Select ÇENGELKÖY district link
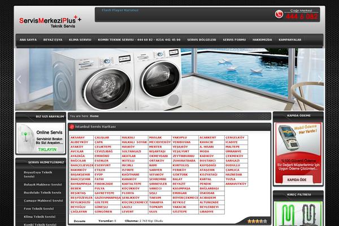The image size is (339, 226). pos(235,137)
